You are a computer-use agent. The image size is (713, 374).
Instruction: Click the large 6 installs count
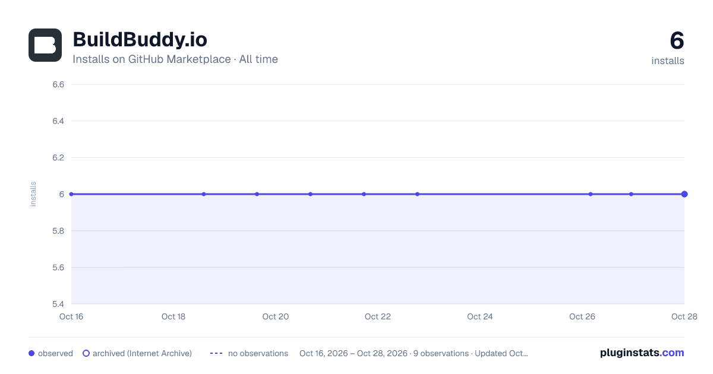pyautogui.click(x=677, y=41)
